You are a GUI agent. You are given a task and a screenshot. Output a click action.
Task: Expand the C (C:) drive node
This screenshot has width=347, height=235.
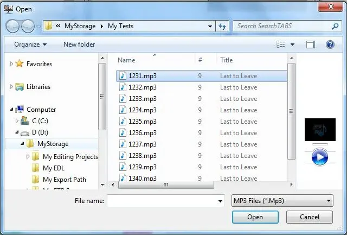click(x=17, y=121)
